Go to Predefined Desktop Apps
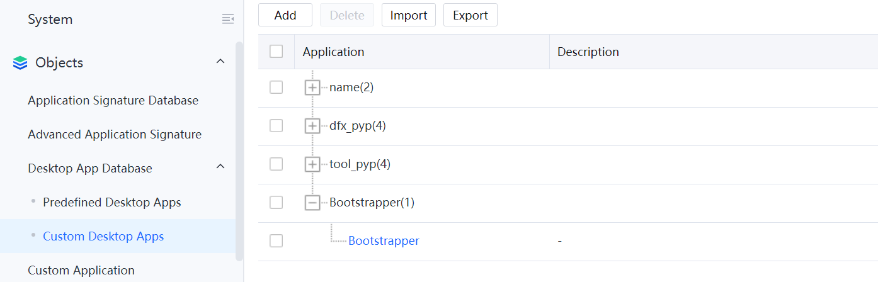This screenshot has height=282, width=878. pos(111,203)
